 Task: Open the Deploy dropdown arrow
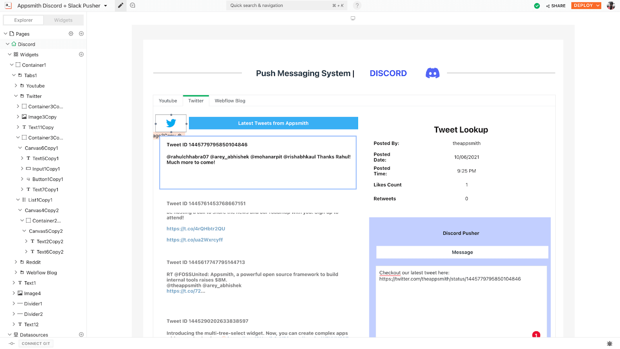(x=598, y=5)
